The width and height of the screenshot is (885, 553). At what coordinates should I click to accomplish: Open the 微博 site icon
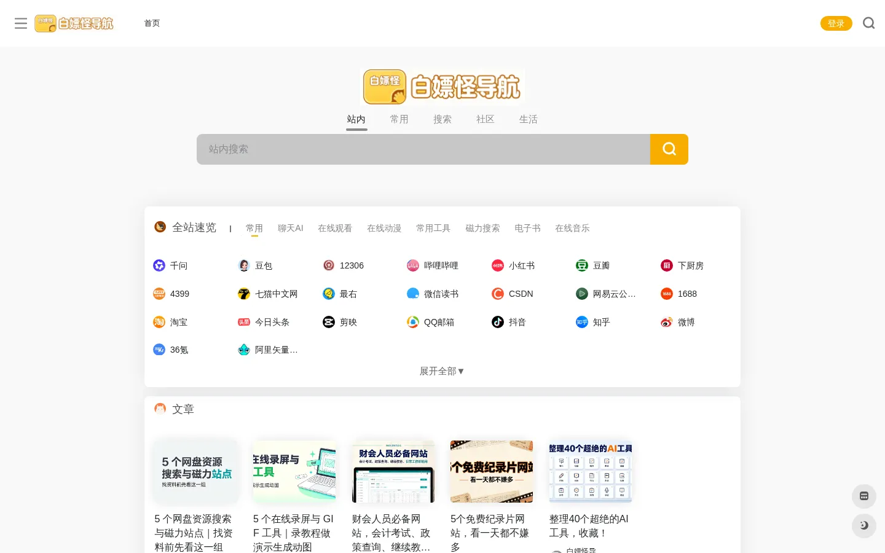[x=667, y=322]
